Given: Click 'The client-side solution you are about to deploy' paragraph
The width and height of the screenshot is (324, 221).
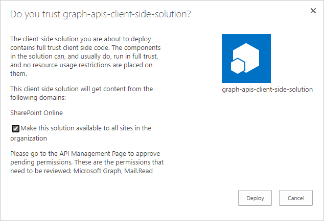Looking at the screenshot, I should tap(85, 56).
